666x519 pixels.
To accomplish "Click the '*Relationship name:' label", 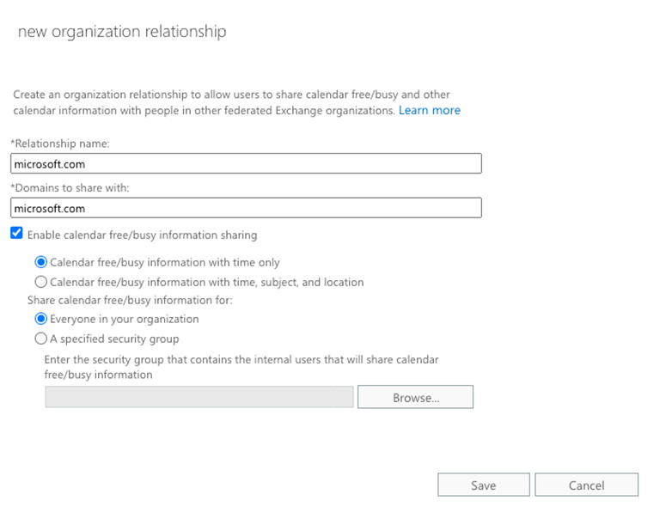I will (x=60, y=143).
